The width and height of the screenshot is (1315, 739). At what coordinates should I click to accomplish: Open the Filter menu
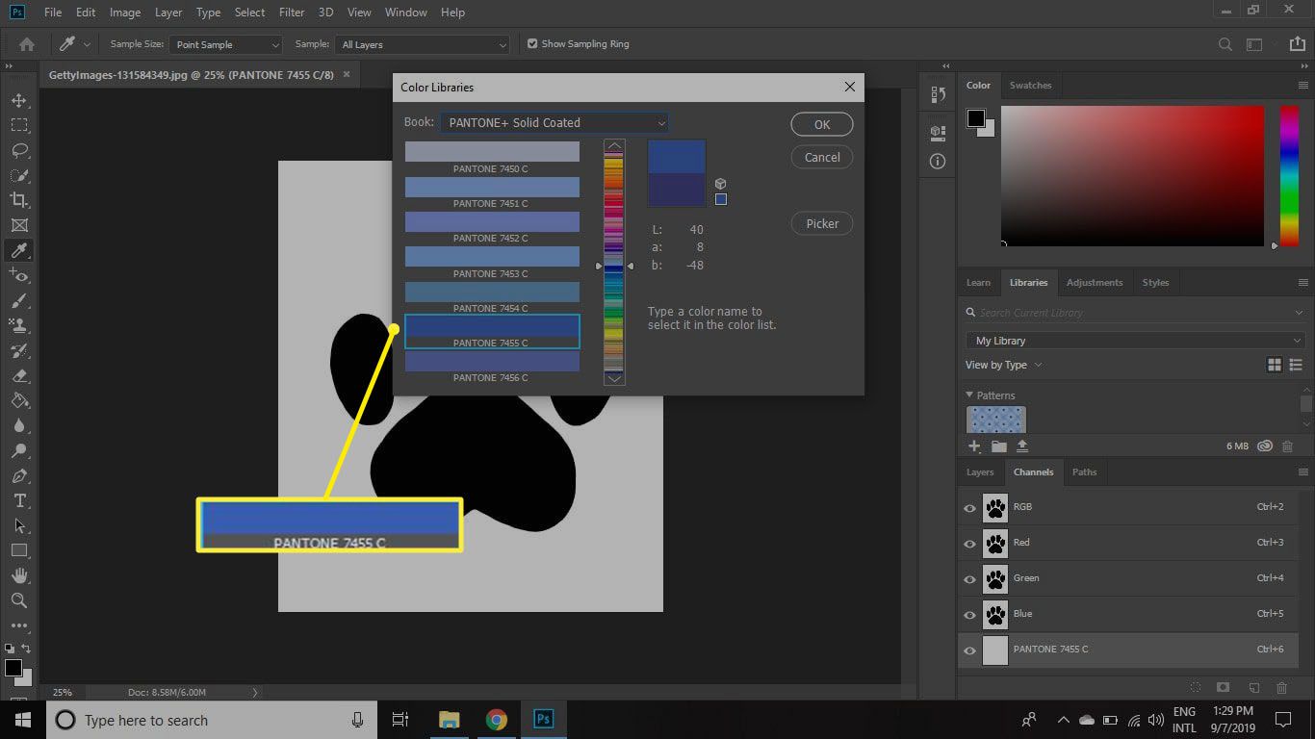(292, 13)
